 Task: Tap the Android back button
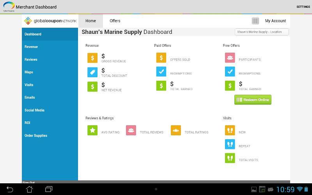click(9, 189)
